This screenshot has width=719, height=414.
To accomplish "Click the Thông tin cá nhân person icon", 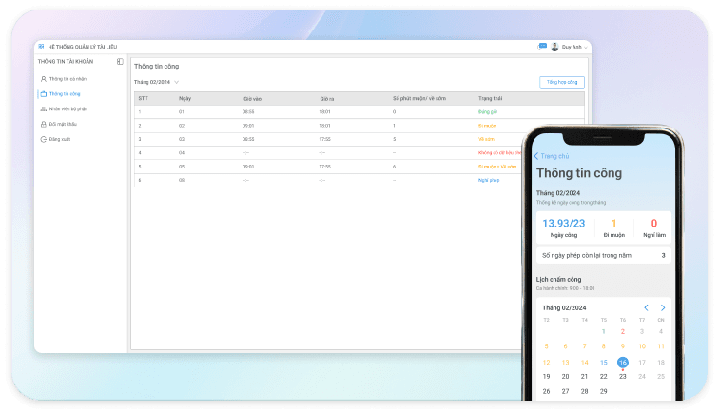I will tap(43, 78).
